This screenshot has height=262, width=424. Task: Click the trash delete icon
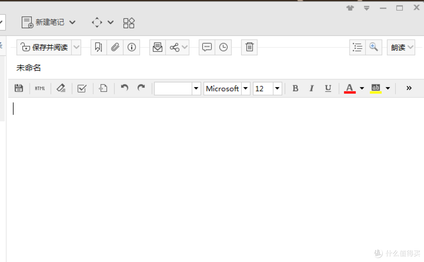(x=249, y=48)
